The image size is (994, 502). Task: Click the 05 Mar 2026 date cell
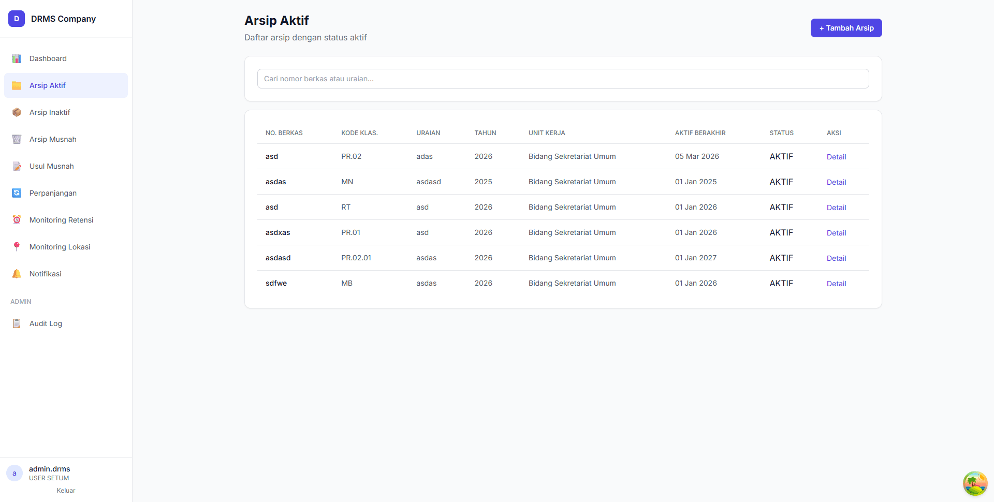tap(697, 156)
